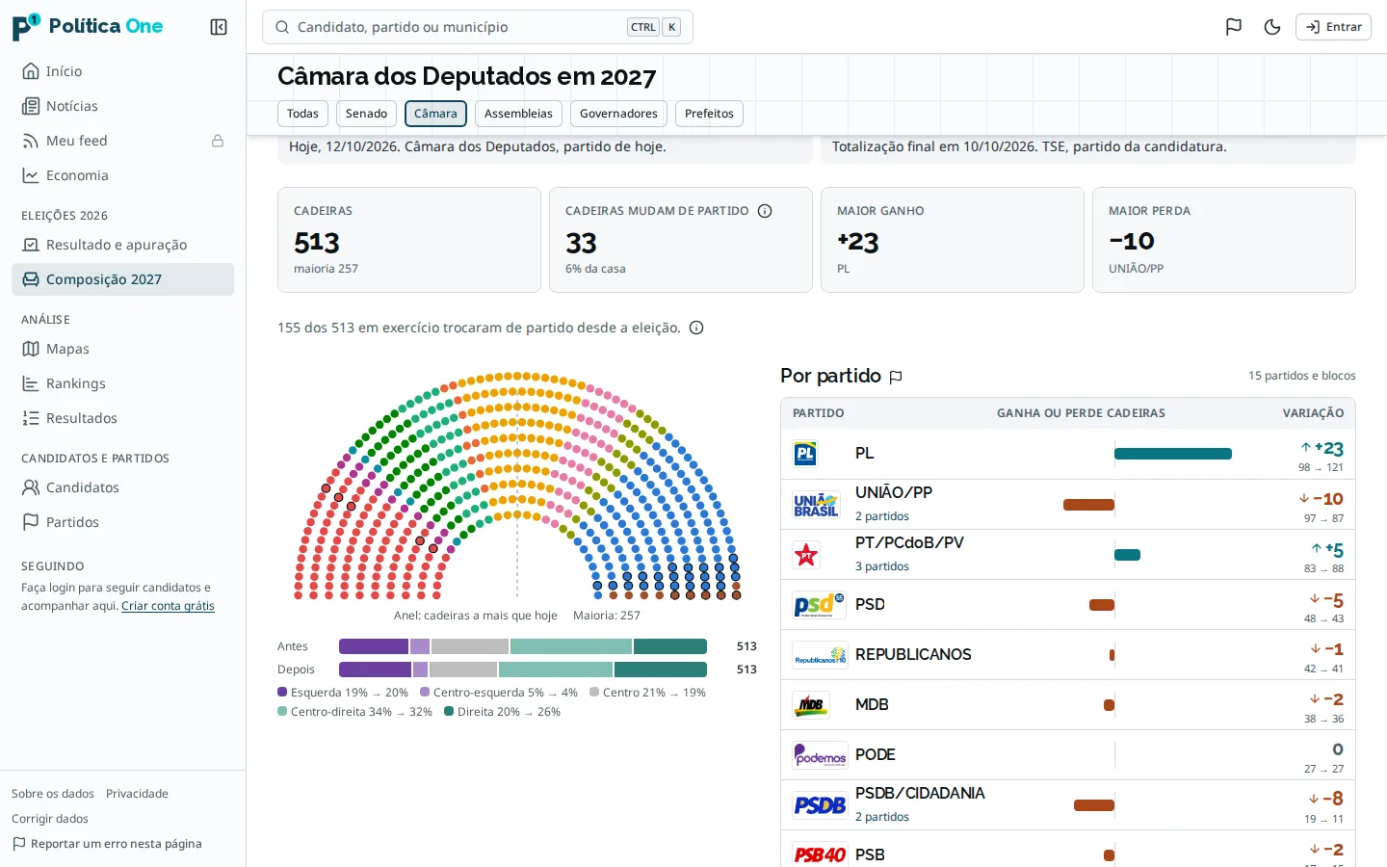Open Candidatos page
This screenshot has height=867, width=1387.
click(x=122, y=487)
